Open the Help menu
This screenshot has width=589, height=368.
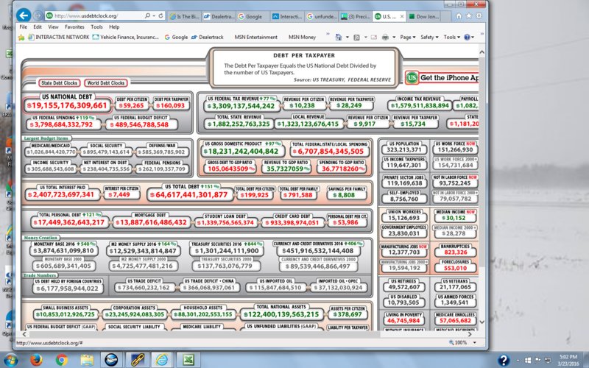pyautogui.click(x=114, y=27)
